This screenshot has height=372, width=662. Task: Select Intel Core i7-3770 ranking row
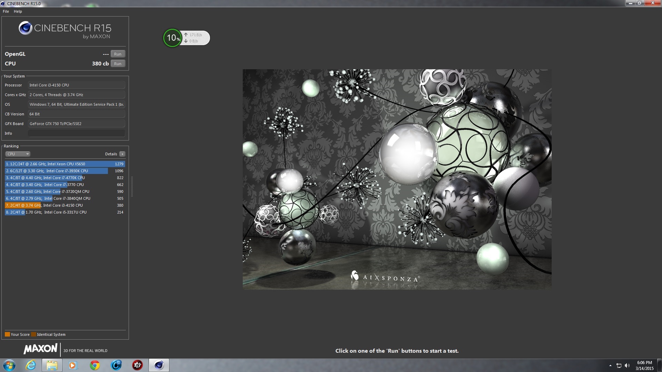tap(65, 185)
